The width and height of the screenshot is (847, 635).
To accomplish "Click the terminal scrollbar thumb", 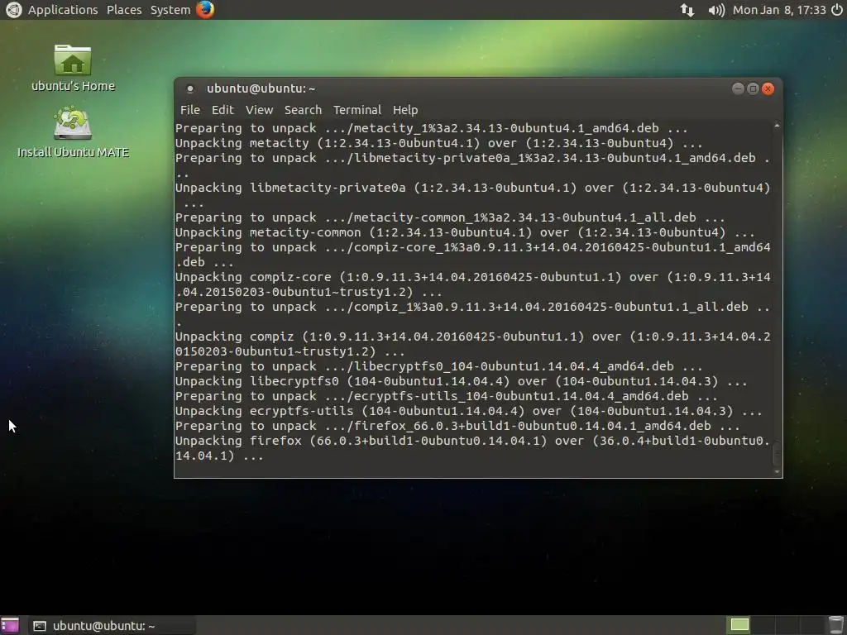I will click(777, 454).
